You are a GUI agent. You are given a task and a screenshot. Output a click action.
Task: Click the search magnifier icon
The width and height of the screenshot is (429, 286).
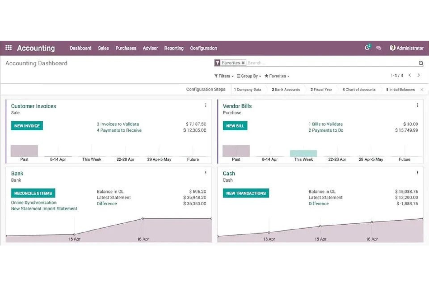tap(421, 63)
